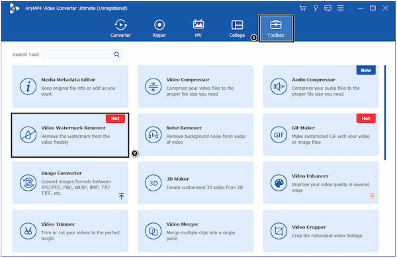
Task: Click the orange pin arrow on Video Enhancer
Action: click(372, 196)
